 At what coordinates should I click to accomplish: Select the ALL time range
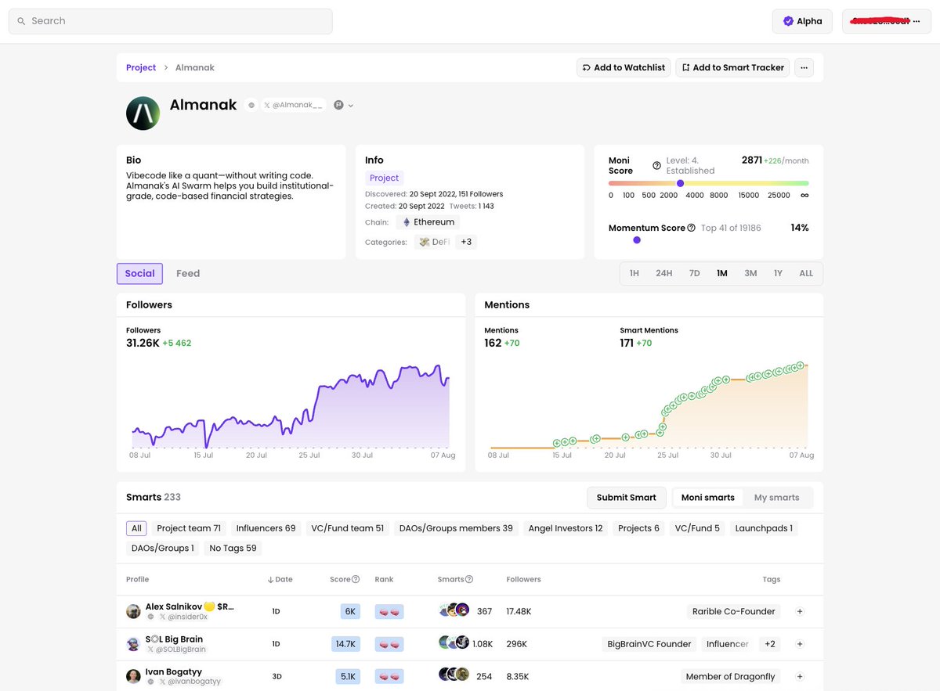click(x=806, y=273)
